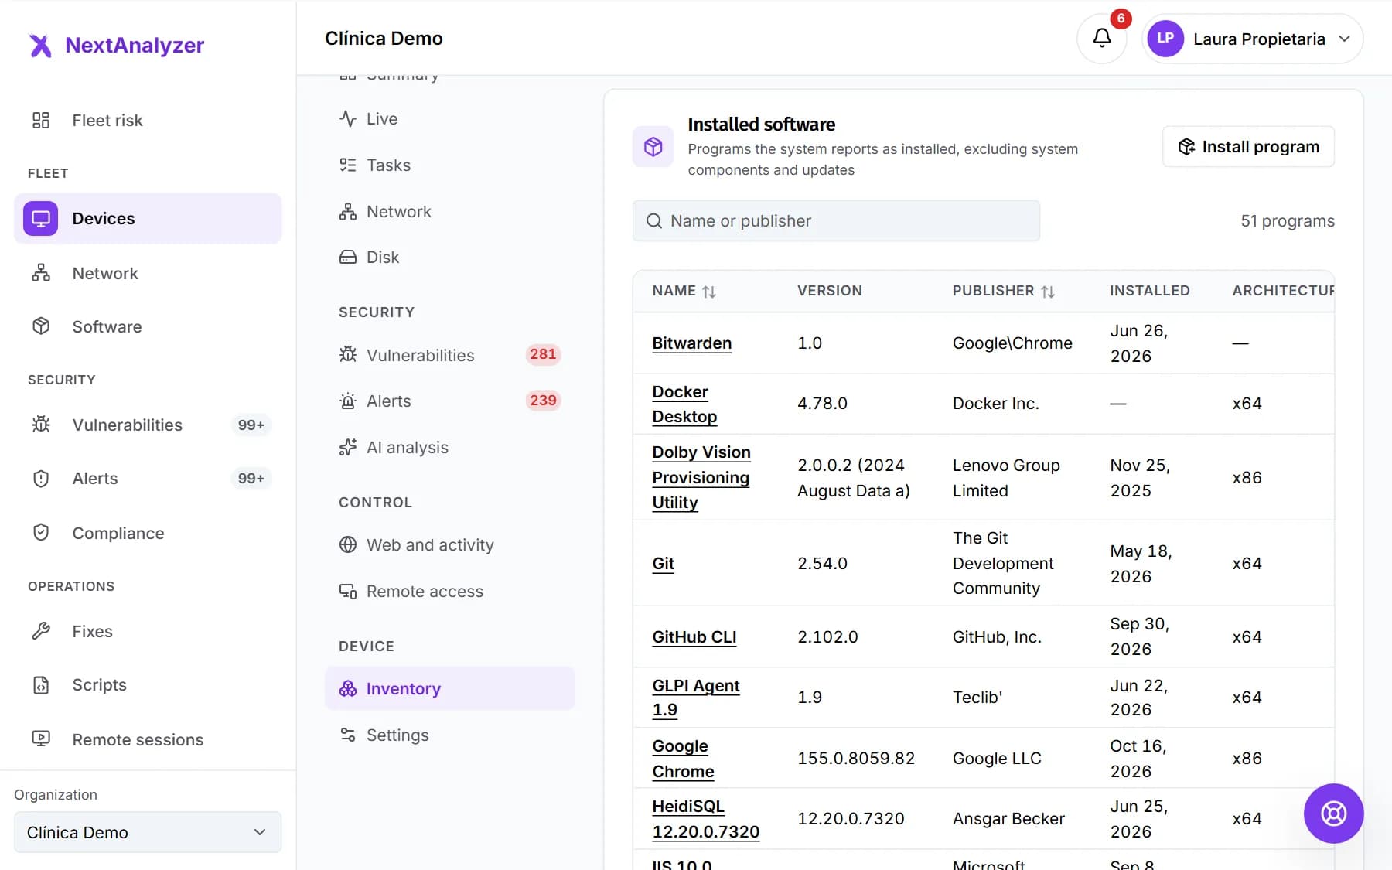The width and height of the screenshot is (1392, 870).
Task: Open the Docker Desktop program link
Action: (684, 404)
